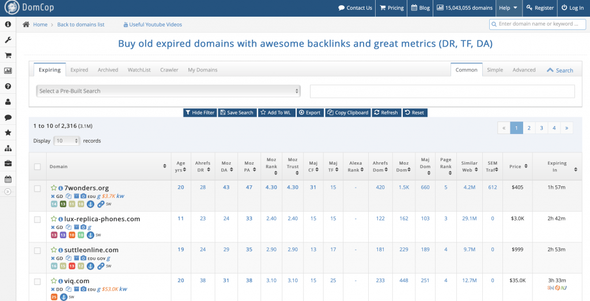Check the 7wonders.org row checkbox
590x301 pixels.
pos(37,188)
